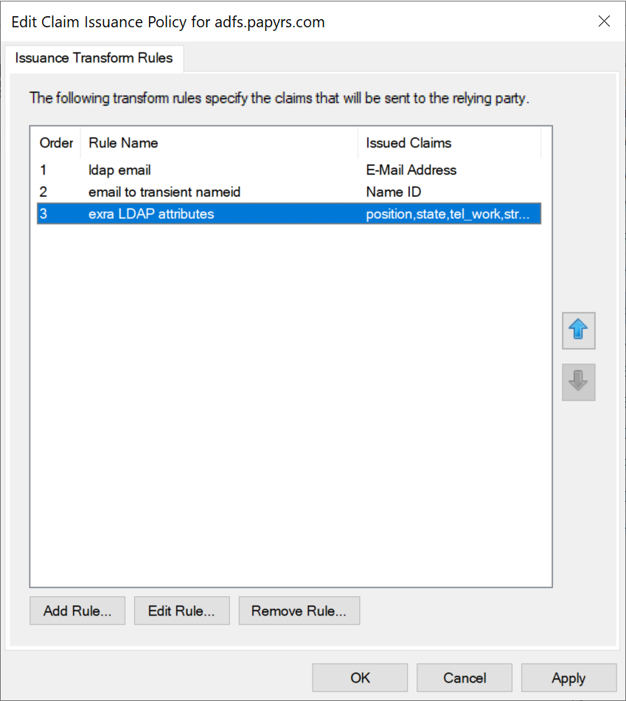626x701 pixels.
Task: Confirm changes with OK
Action: coord(360,677)
